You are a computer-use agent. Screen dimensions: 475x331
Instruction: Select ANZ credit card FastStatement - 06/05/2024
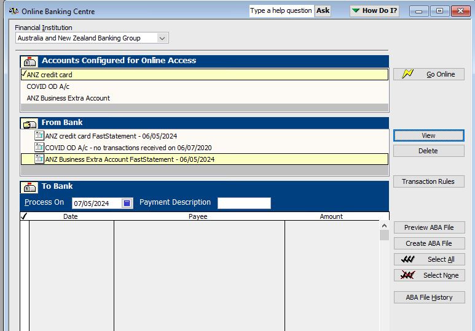coord(205,136)
